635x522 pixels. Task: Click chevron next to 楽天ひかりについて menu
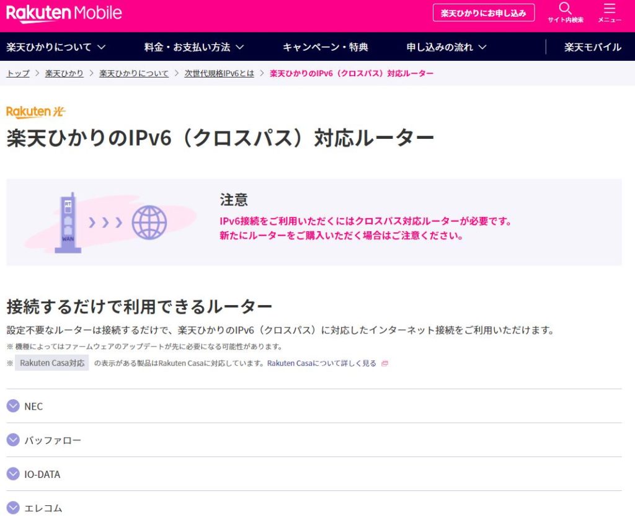[102, 47]
